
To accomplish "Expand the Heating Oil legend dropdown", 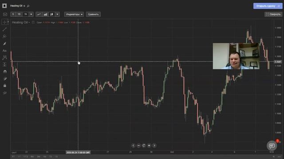I will point(29,23).
